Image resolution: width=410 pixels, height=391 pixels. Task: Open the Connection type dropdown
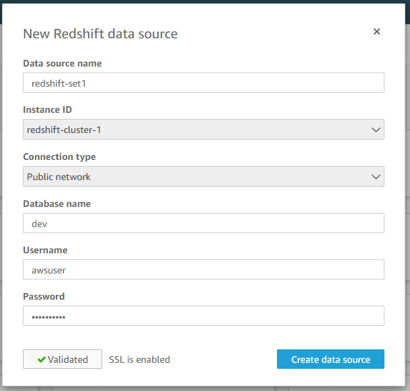204,177
